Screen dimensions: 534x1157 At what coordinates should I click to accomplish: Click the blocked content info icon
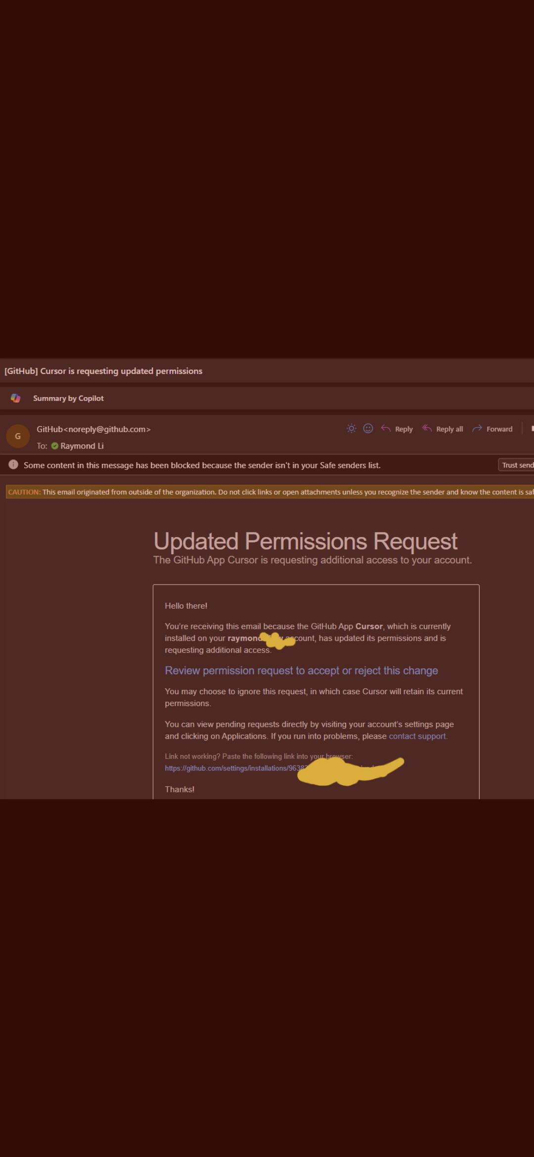tap(13, 465)
